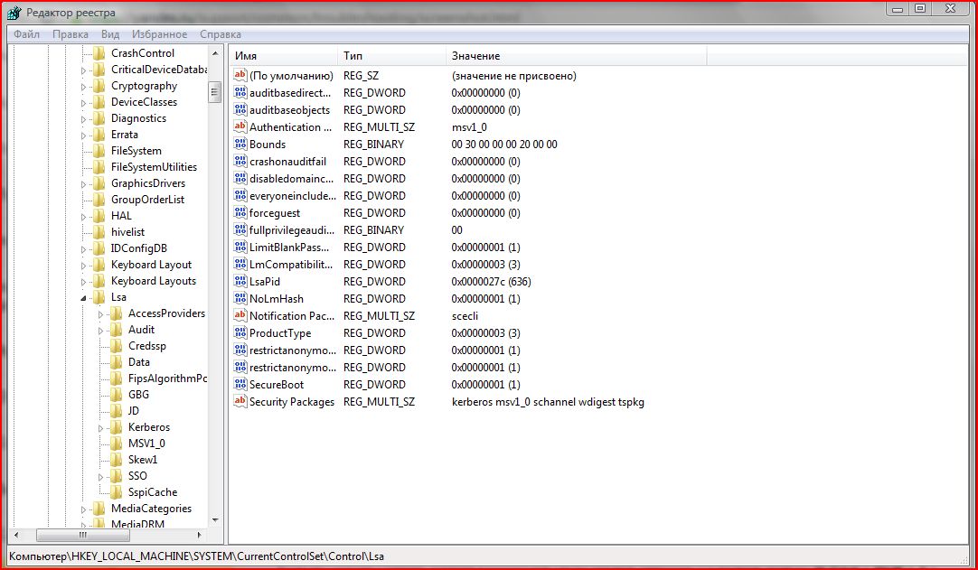Open the Справка menu
The width and height of the screenshot is (978, 570).
pyautogui.click(x=221, y=34)
